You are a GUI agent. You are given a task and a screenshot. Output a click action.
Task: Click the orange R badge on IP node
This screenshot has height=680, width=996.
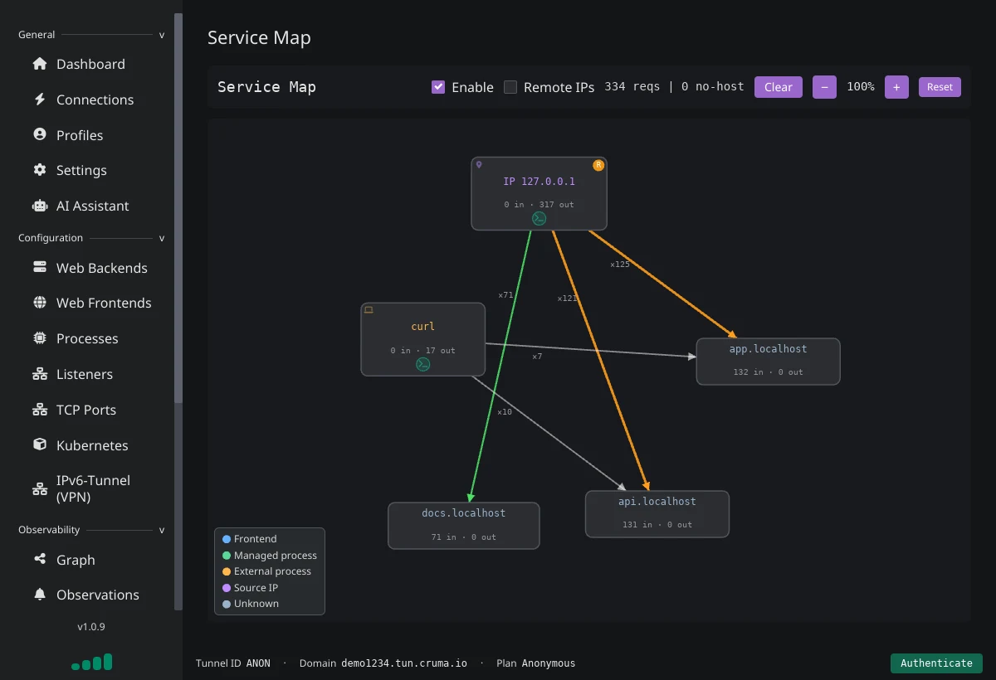pos(598,165)
